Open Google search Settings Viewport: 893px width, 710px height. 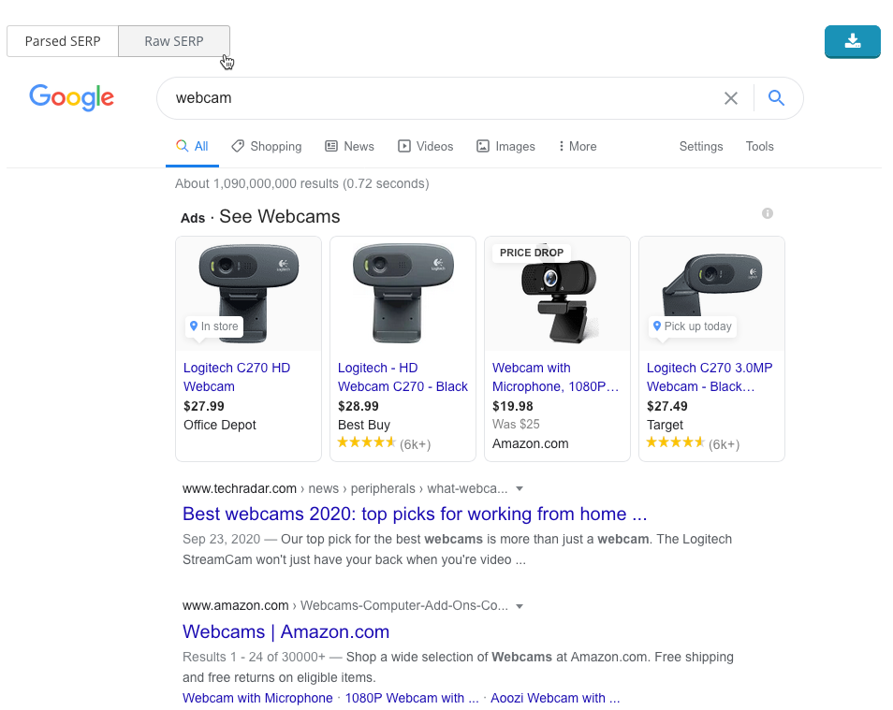701,147
